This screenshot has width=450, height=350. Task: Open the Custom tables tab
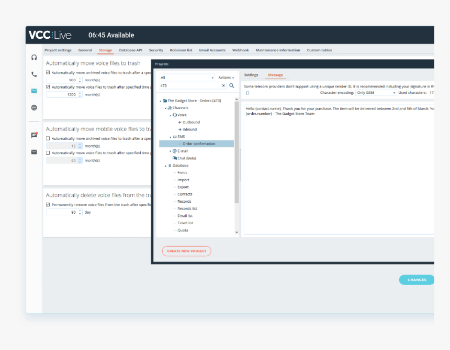pyautogui.click(x=319, y=50)
